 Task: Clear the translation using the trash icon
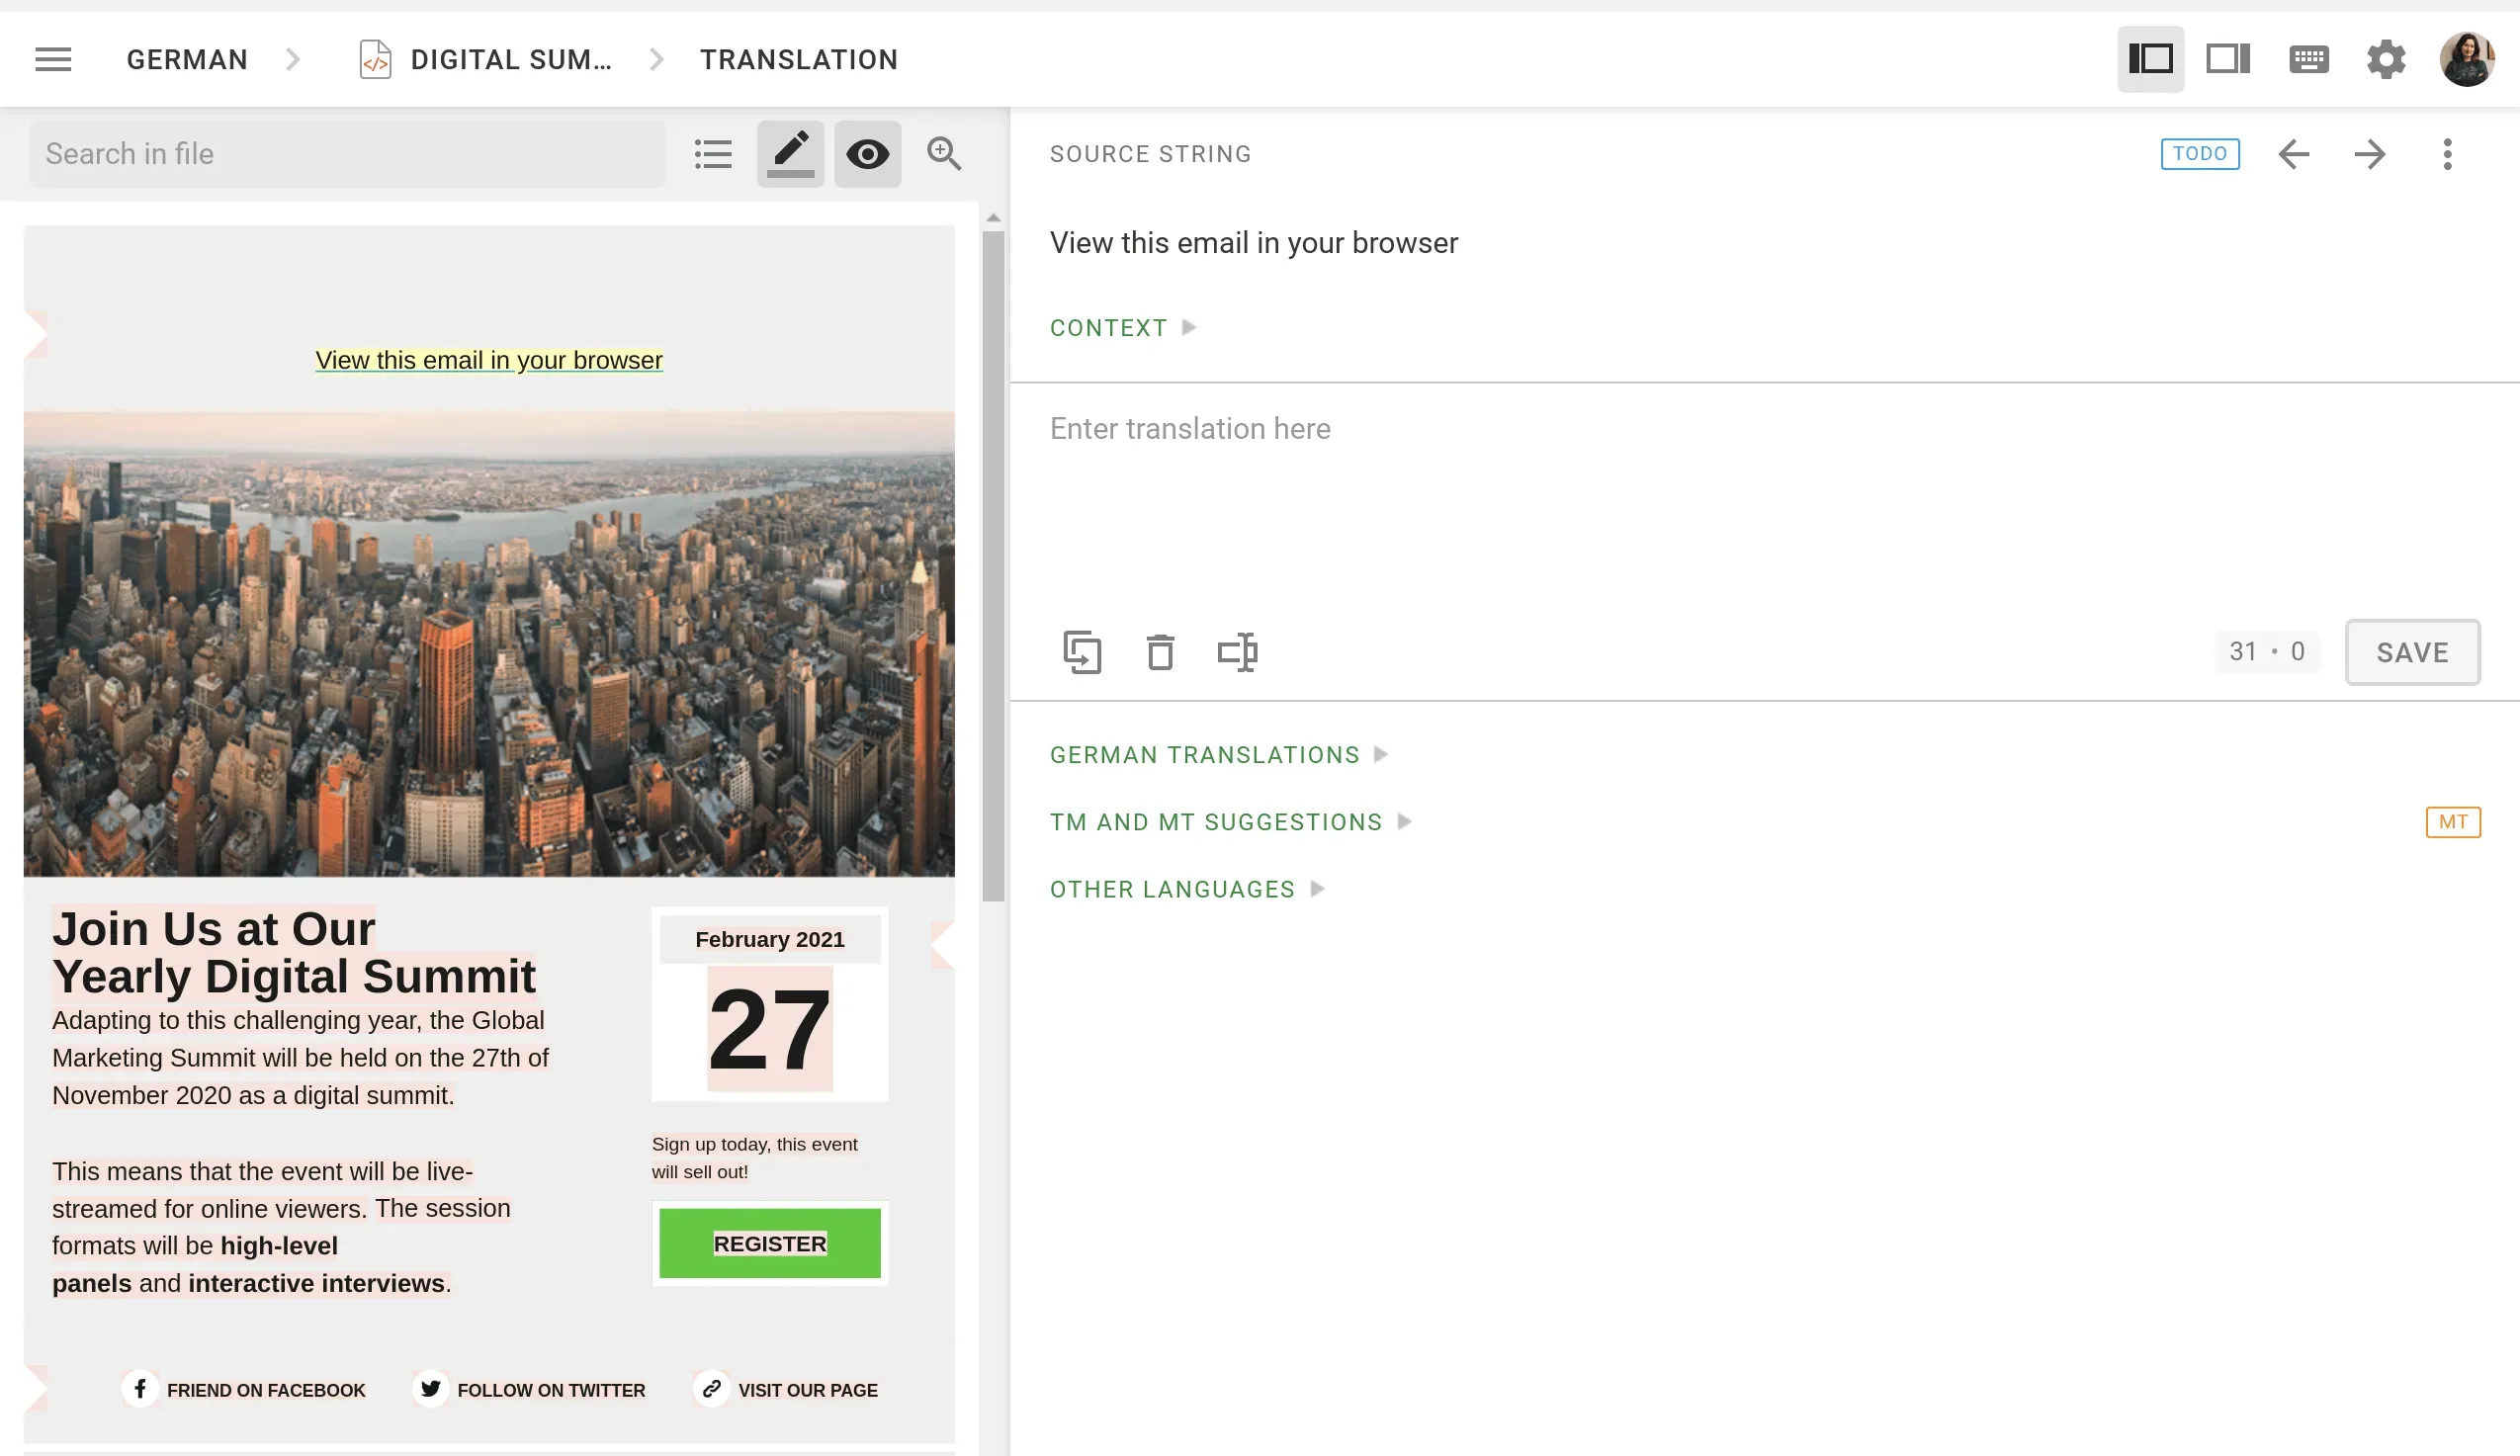click(1160, 652)
